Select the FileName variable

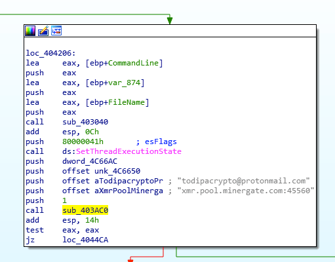tap(127, 102)
